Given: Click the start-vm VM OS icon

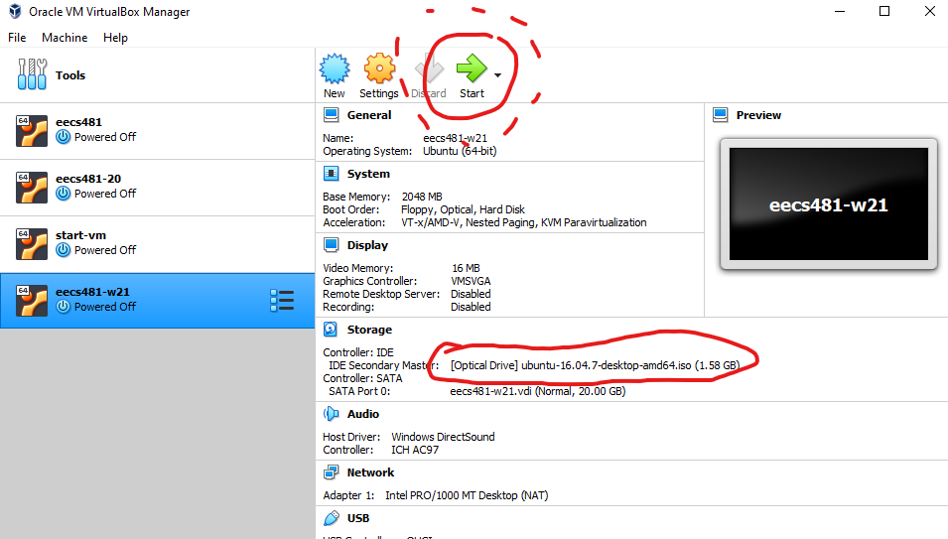Looking at the screenshot, I should point(32,244).
